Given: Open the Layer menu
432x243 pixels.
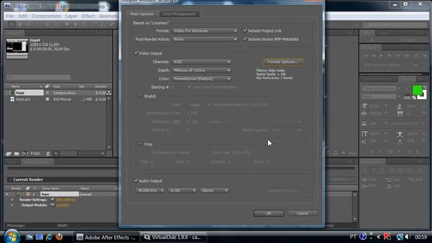Looking at the screenshot, I should (71, 16).
